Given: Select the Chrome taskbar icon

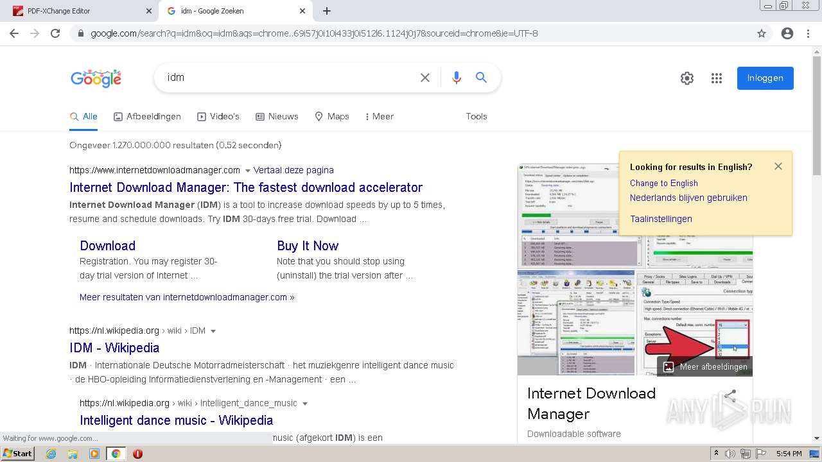Looking at the screenshot, I should tap(116, 454).
